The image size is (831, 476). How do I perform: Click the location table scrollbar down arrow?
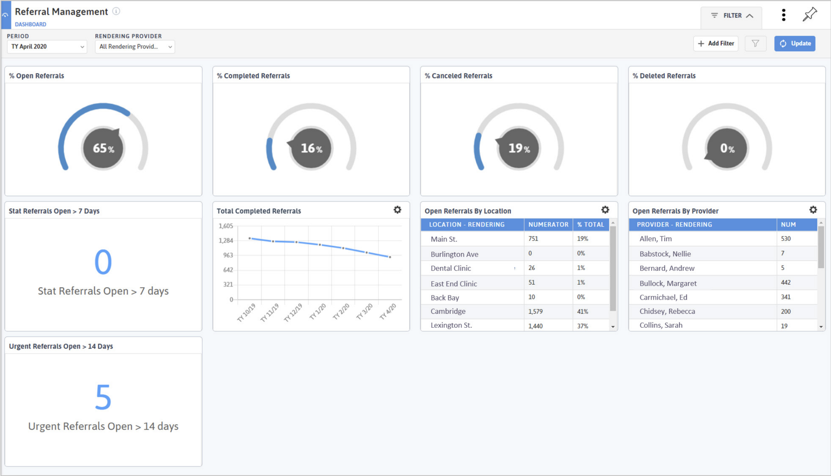[x=613, y=327]
